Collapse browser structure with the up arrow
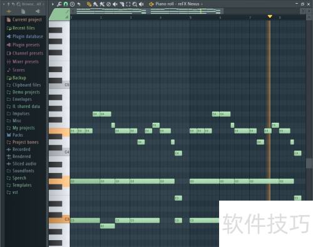This screenshot has height=247, width=313. (9, 4)
